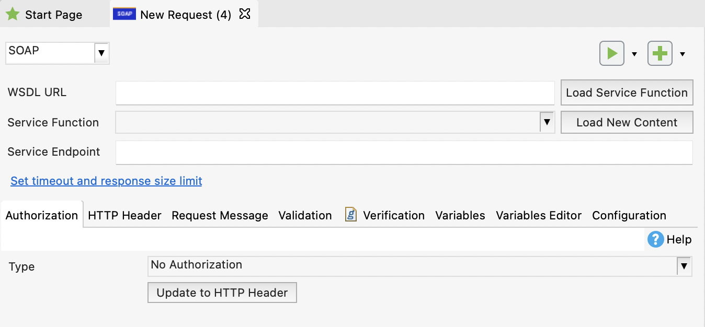Image resolution: width=705 pixels, height=327 pixels.
Task: Select the Configuration tab
Action: coord(629,215)
